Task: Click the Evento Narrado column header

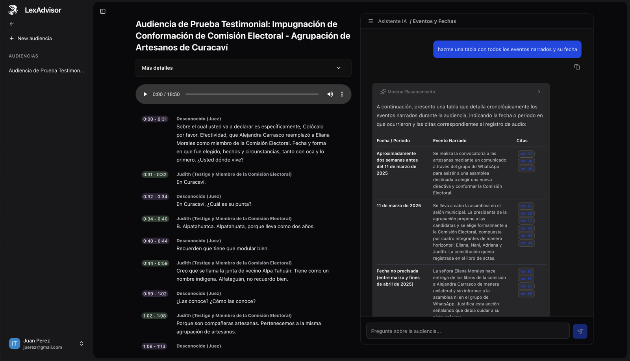Action: (x=450, y=141)
